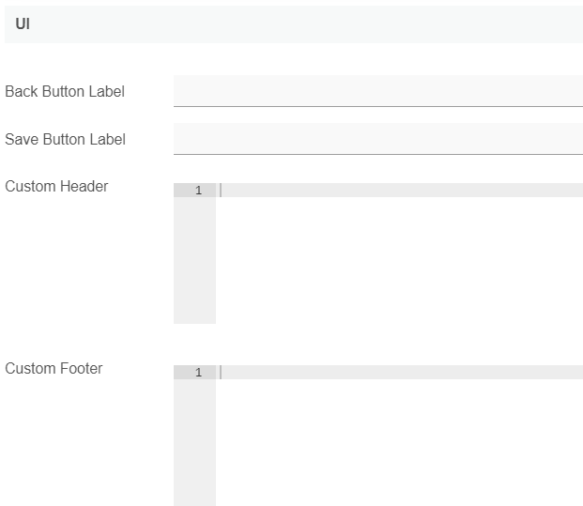Focus line 1 of Custom Header editor
The width and height of the screenshot is (583, 506).
point(399,190)
